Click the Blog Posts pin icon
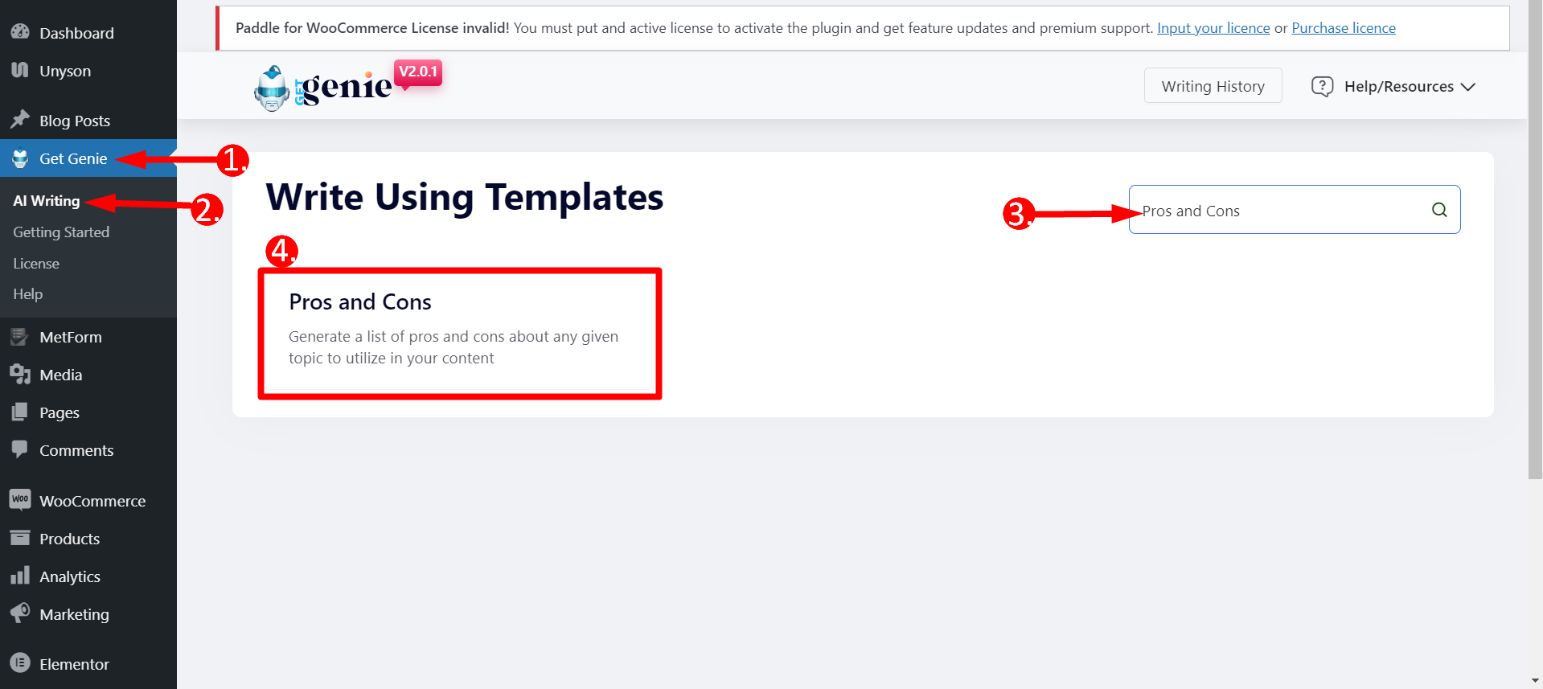The image size is (1543, 689). [20, 120]
